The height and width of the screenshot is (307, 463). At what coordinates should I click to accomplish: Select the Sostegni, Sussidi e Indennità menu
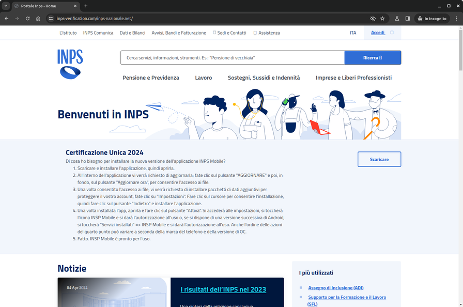264,78
